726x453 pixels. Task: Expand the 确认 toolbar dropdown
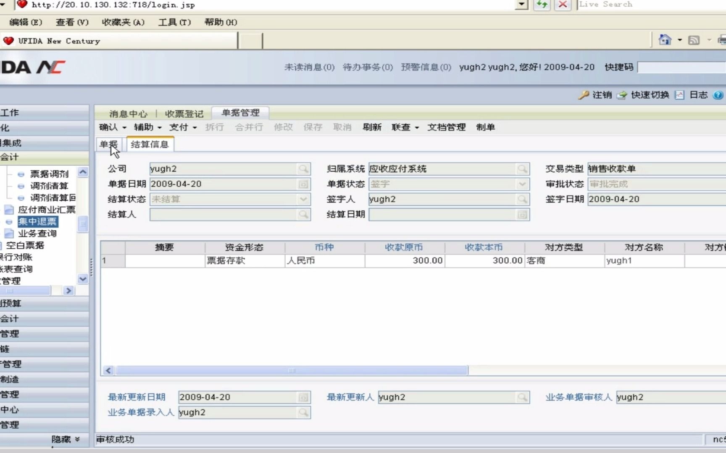point(124,128)
